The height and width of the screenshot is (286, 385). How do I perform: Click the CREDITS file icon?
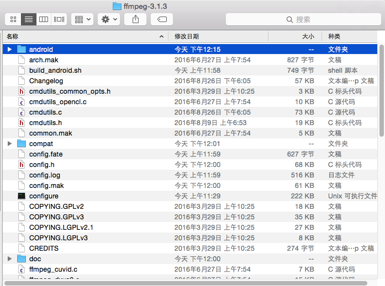(x=22, y=249)
